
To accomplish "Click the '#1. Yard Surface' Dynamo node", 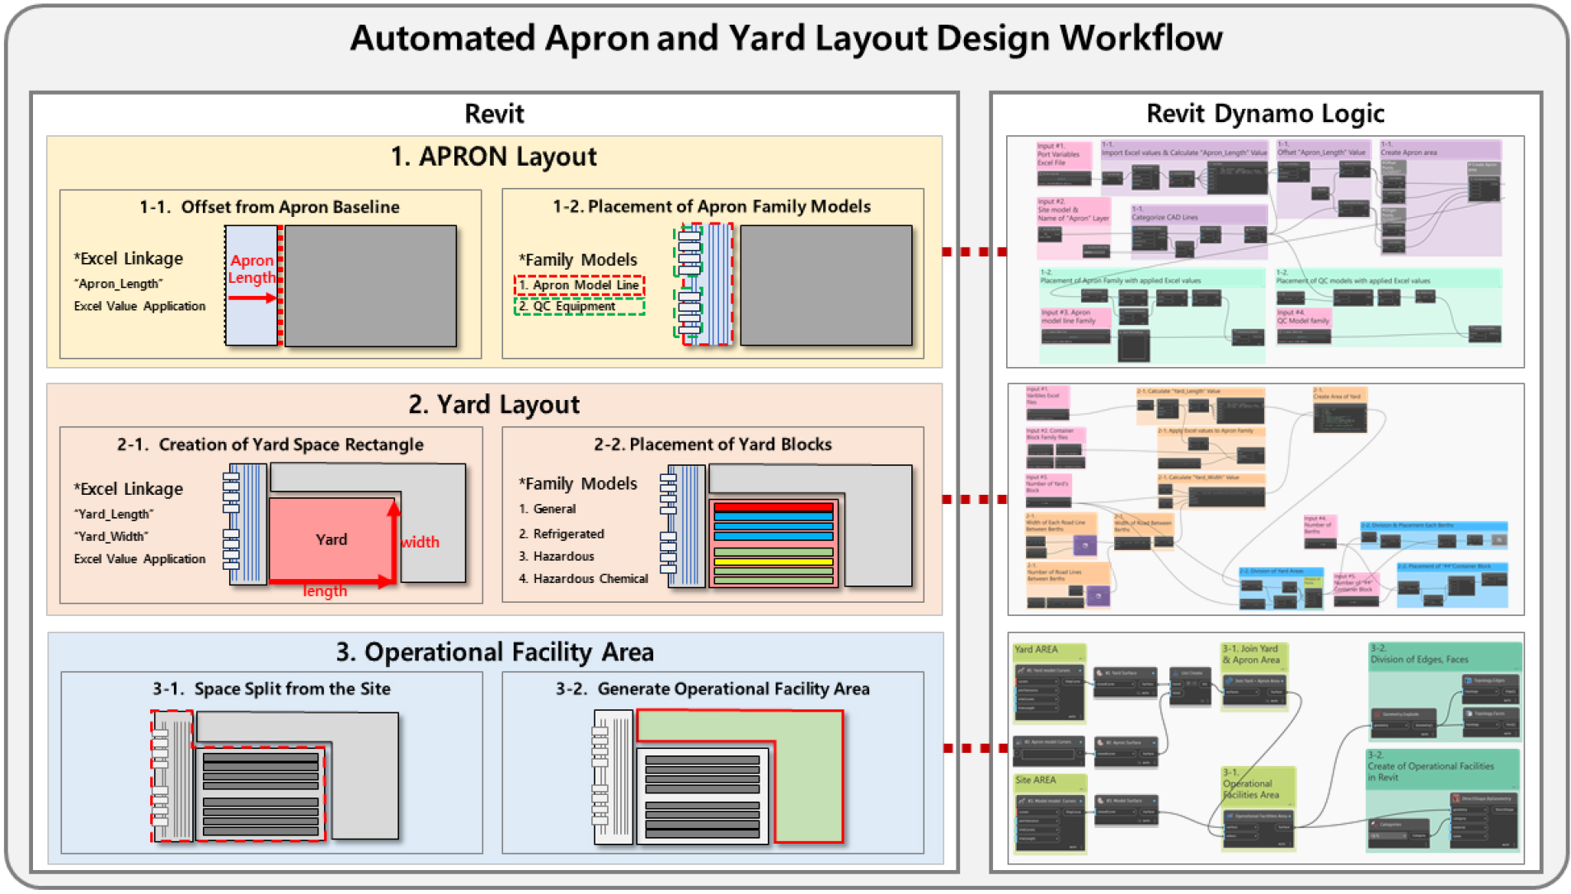I will [x=1125, y=682].
